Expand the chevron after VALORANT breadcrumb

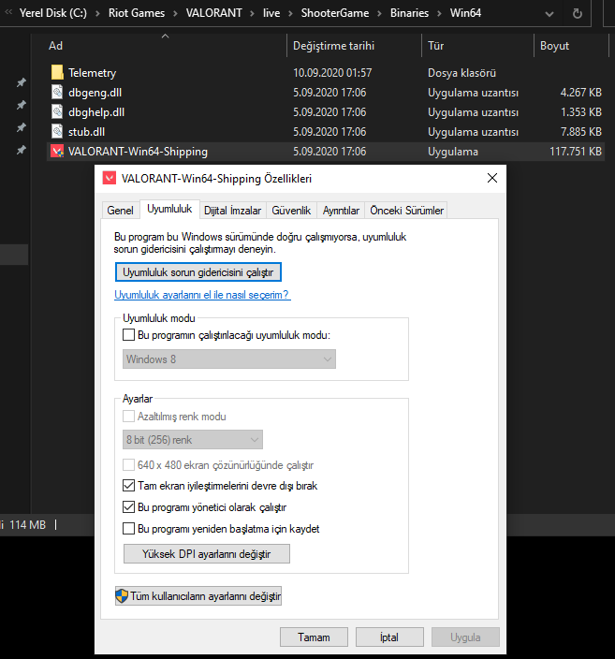click(x=252, y=13)
